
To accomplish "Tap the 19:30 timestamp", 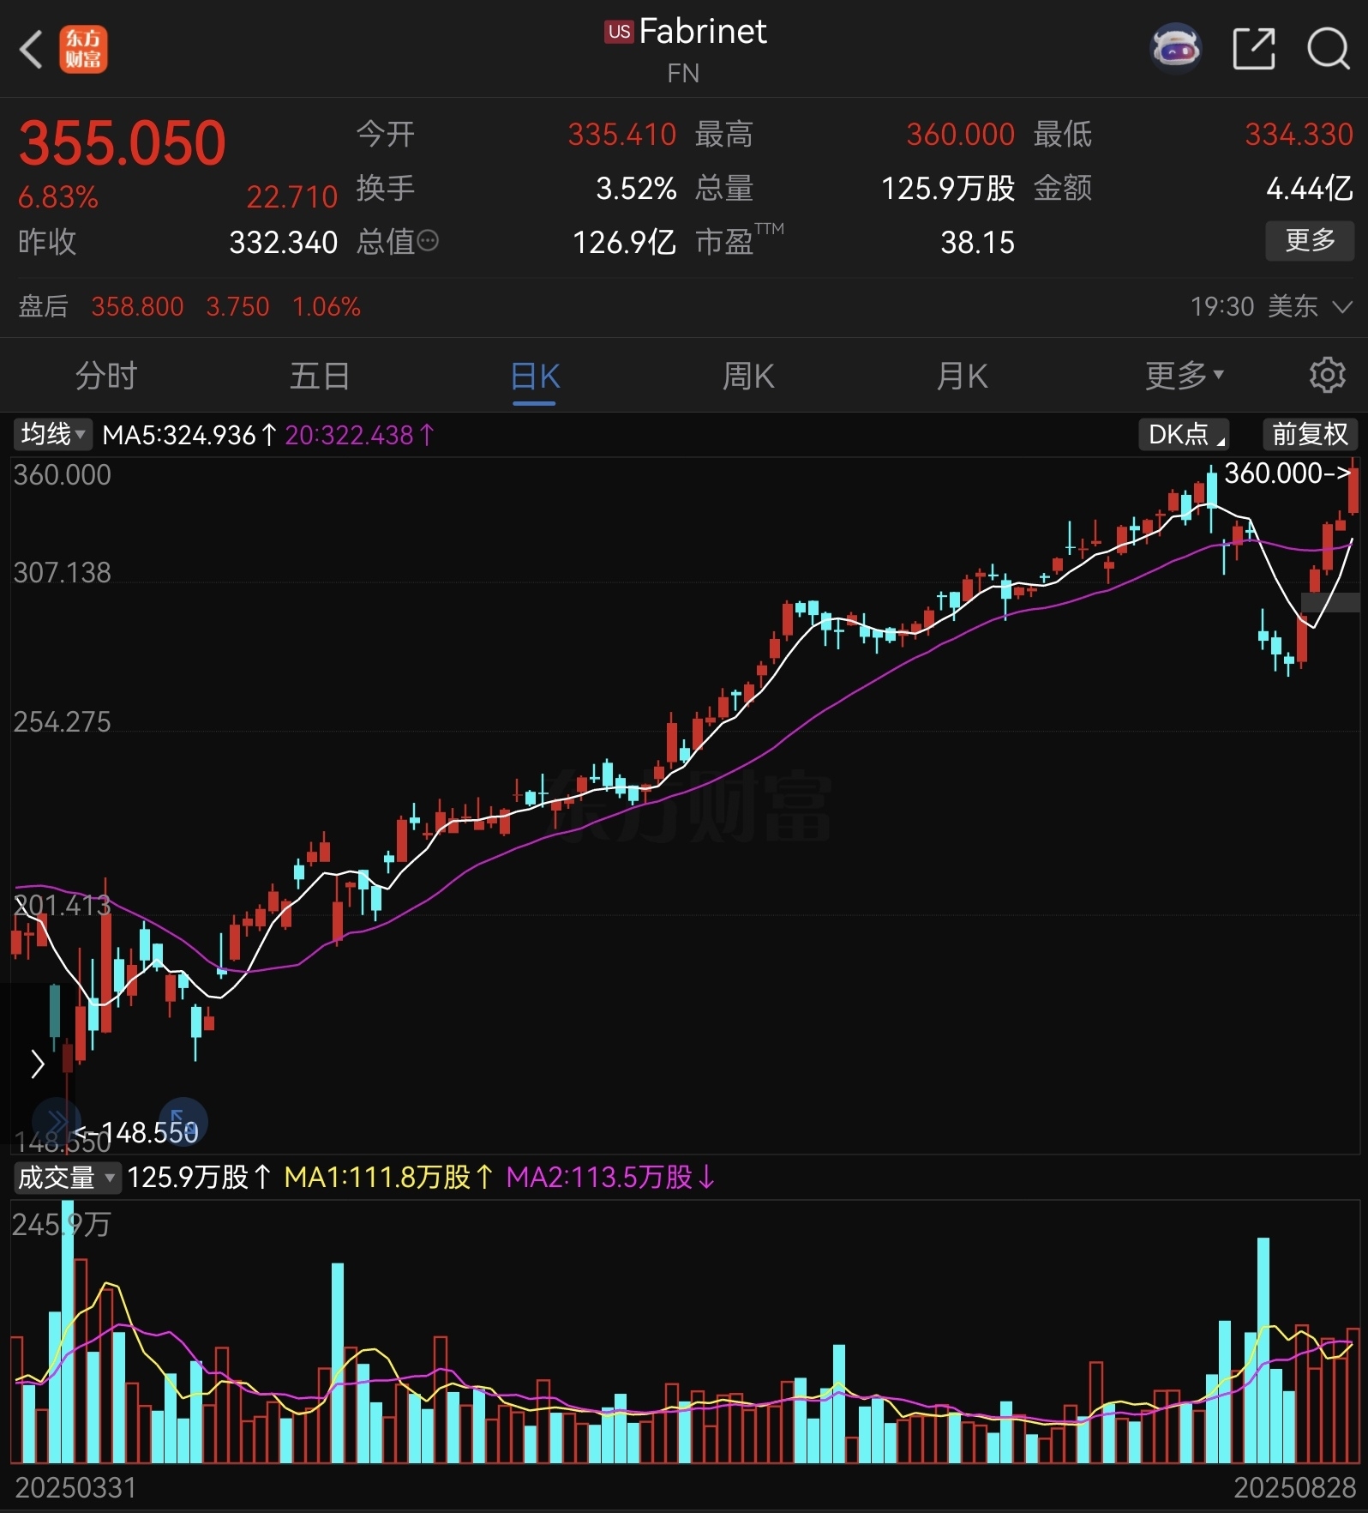I will [x=1222, y=307].
